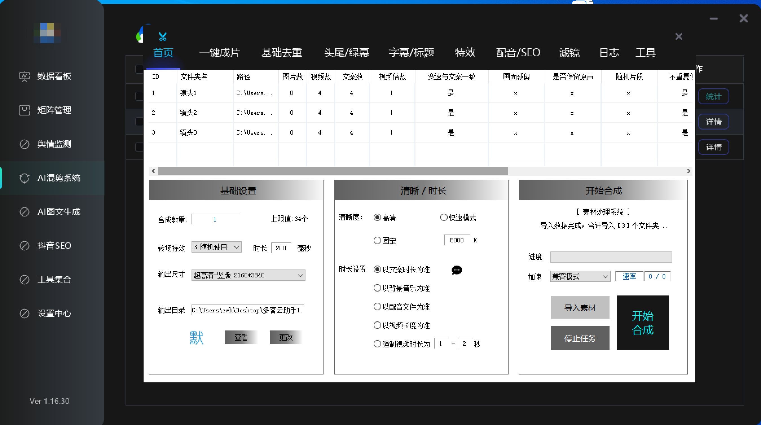The image size is (761, 425).
Task: Click the 舆情监测 sidebar icon
Action: [25, 144]
